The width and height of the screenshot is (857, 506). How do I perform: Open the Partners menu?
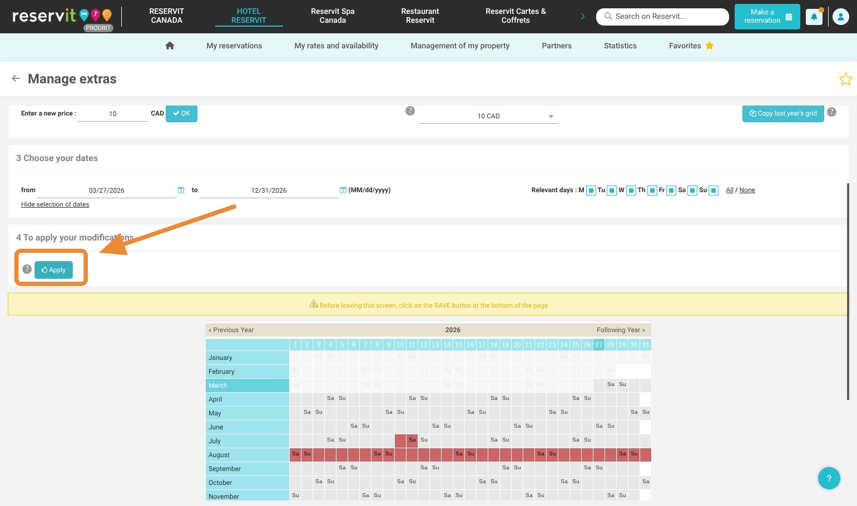[557, 46]
